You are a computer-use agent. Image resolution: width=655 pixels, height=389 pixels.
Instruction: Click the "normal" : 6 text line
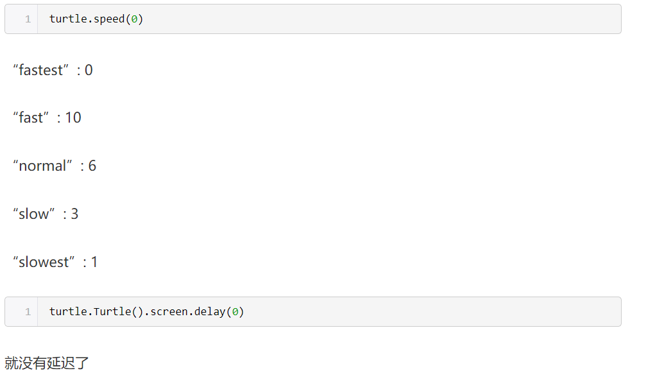[55, 166]
